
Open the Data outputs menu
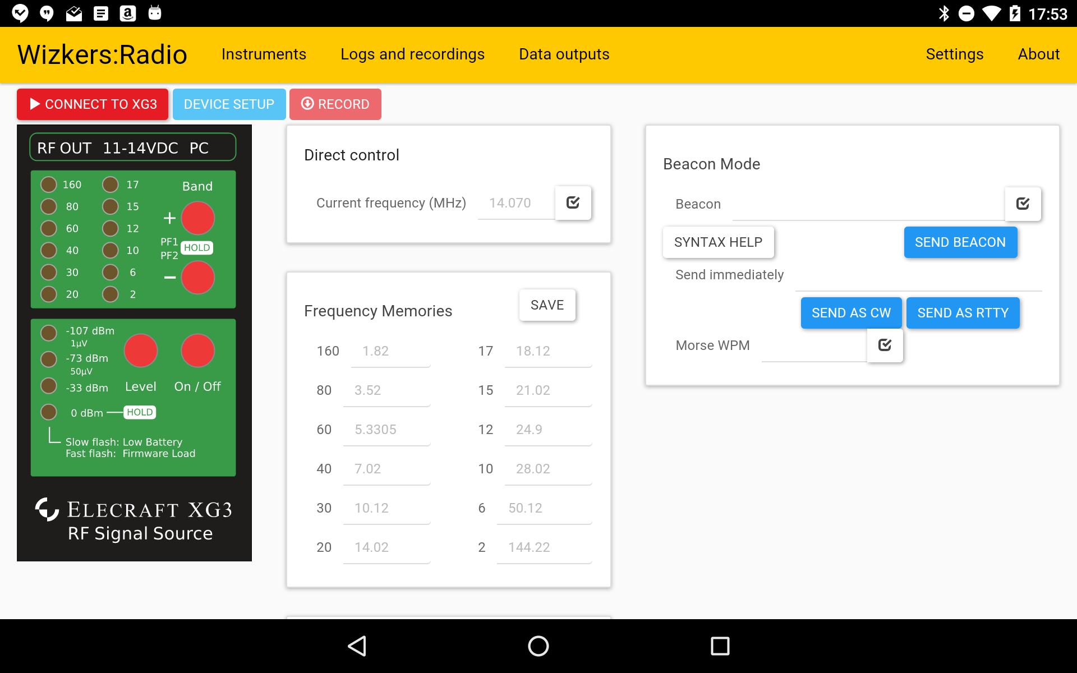pyautogui.click(x=564, y=54)
